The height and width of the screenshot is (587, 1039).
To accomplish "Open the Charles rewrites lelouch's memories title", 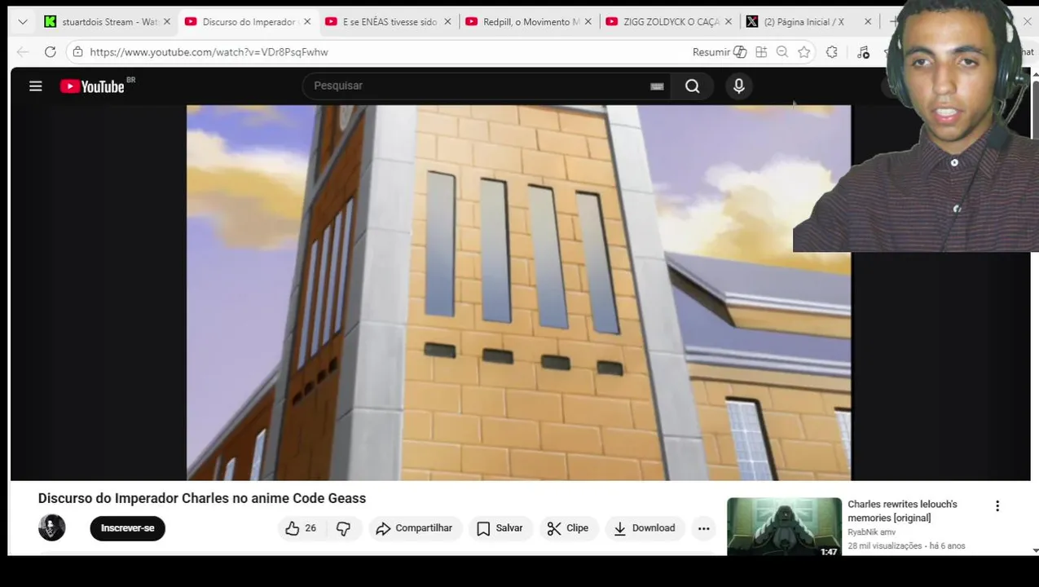I will pyautogui.click(x=902, y=511).
